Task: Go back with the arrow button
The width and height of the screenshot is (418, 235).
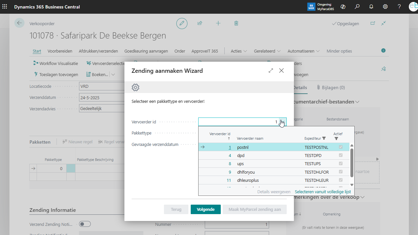Action: [19, 23]
